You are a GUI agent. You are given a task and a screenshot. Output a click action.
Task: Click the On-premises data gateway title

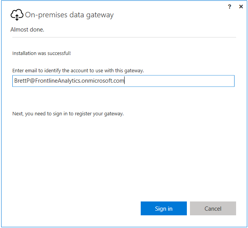click(69, 15)
